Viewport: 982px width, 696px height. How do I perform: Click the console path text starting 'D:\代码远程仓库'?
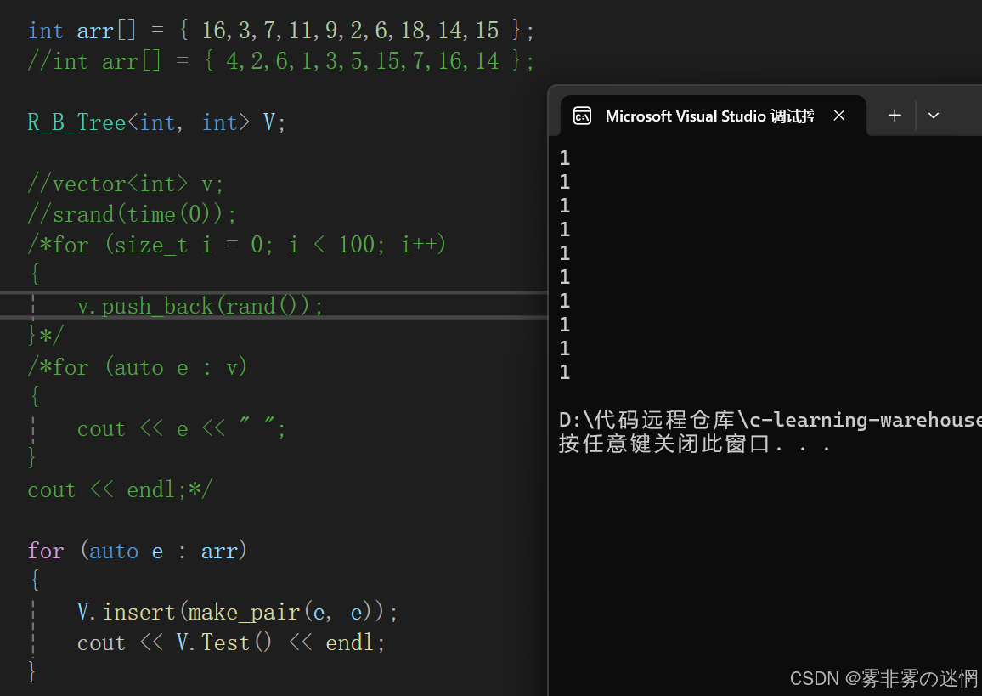point(770,420)
